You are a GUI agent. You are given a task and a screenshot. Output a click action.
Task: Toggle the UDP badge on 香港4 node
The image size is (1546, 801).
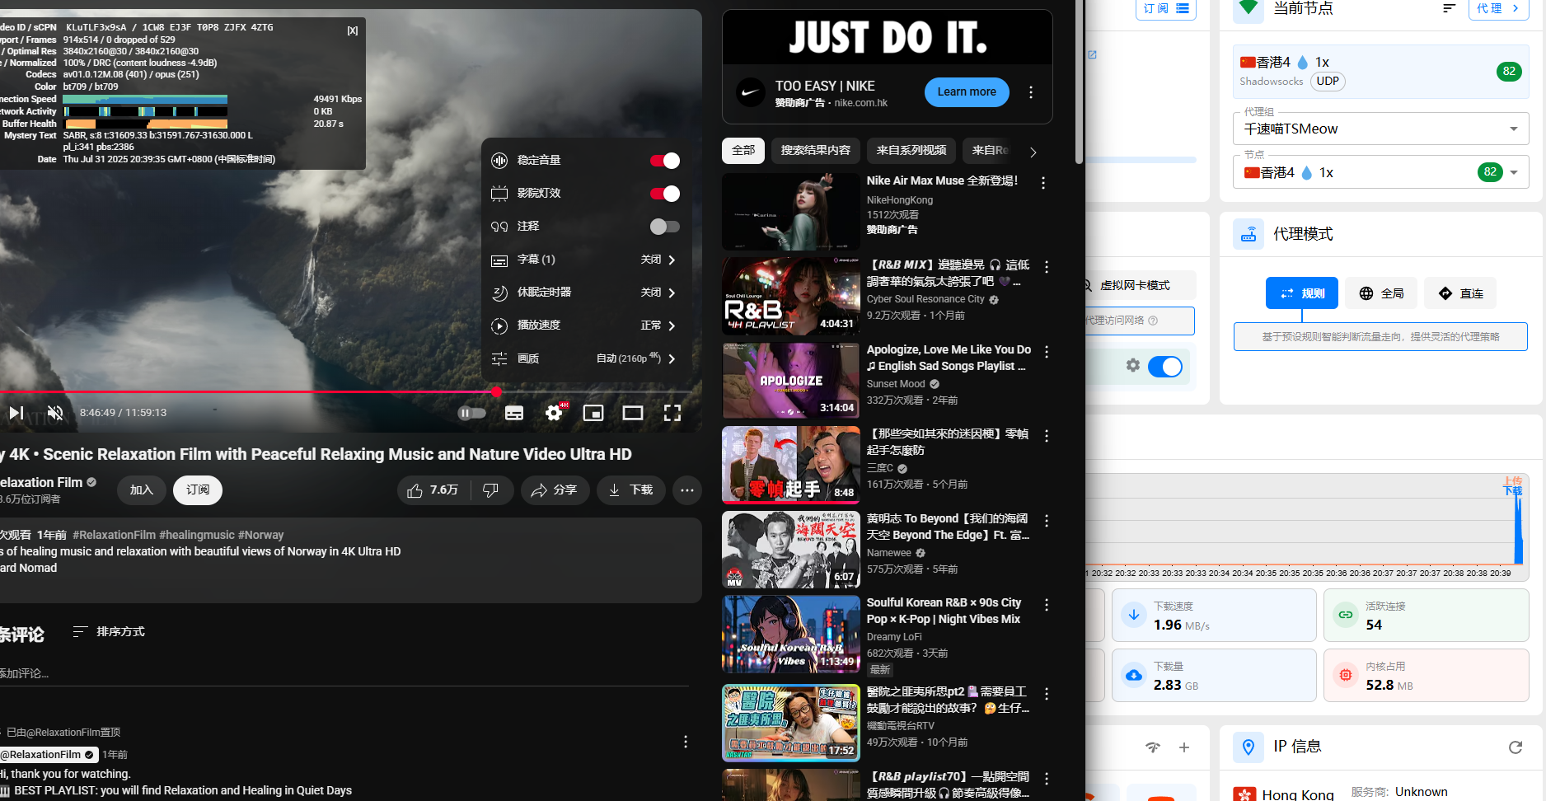tap(1328, 82)
